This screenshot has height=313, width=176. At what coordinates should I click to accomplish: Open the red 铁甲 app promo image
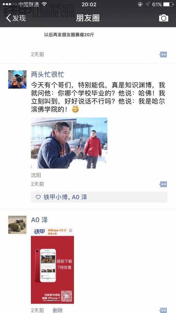[x=52, y=265]
